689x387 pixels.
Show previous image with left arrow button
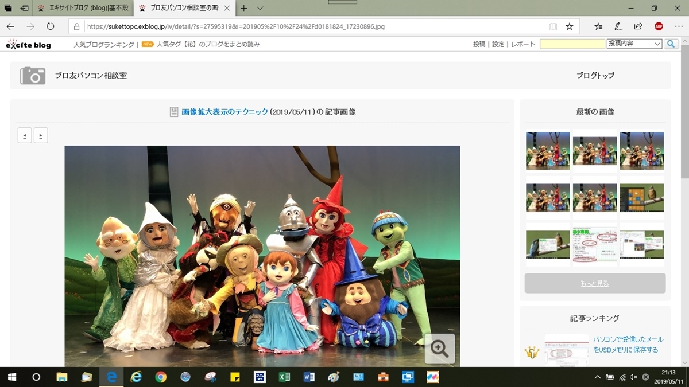[25, 135]
